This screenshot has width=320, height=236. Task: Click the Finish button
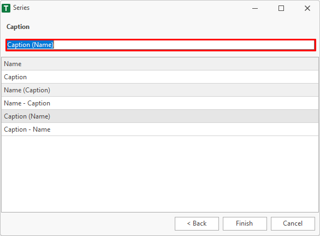pyautogui.click(x=245, y=223)
